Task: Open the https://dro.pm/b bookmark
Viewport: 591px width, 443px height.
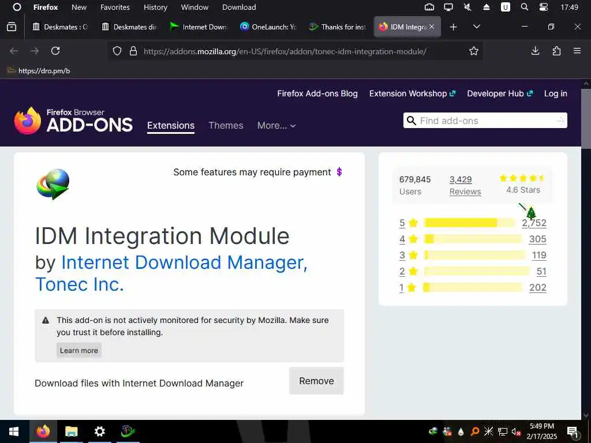Action: 40,71
